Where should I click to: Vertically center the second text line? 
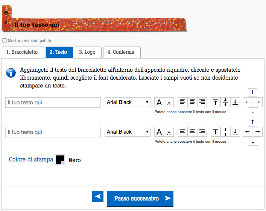click(x=225, y=132)
